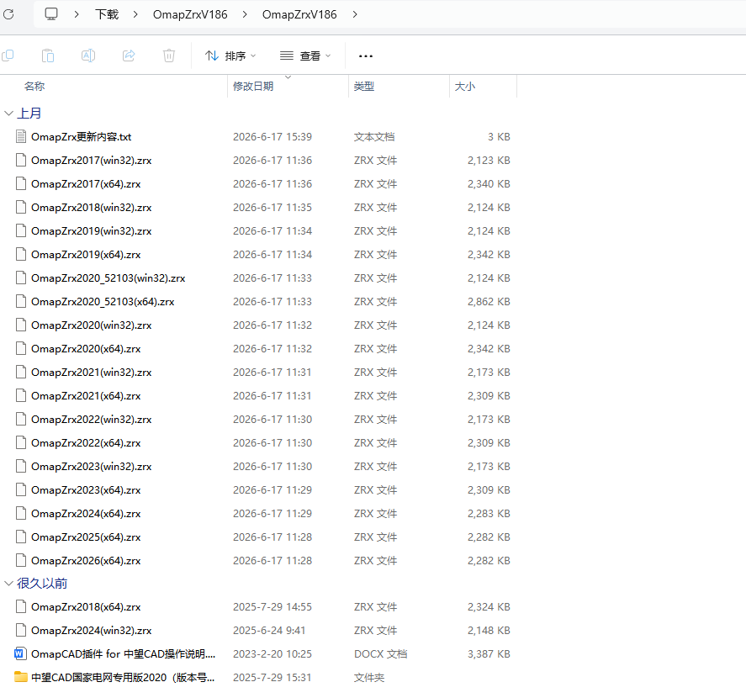Viewport: 746px width, 698px height.
Task: Select OmapZrx2017(win32).zrx file icon
Action: click(x=20, y=160)
